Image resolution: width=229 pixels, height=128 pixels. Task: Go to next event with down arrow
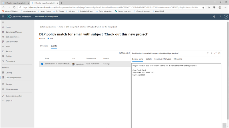tap(212, 53)
